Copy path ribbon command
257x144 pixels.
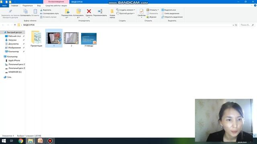click(49, 13)
